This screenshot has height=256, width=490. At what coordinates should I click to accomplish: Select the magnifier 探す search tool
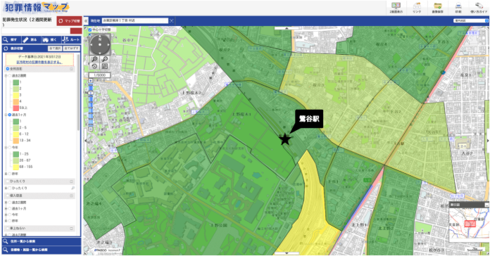point(11,39)
